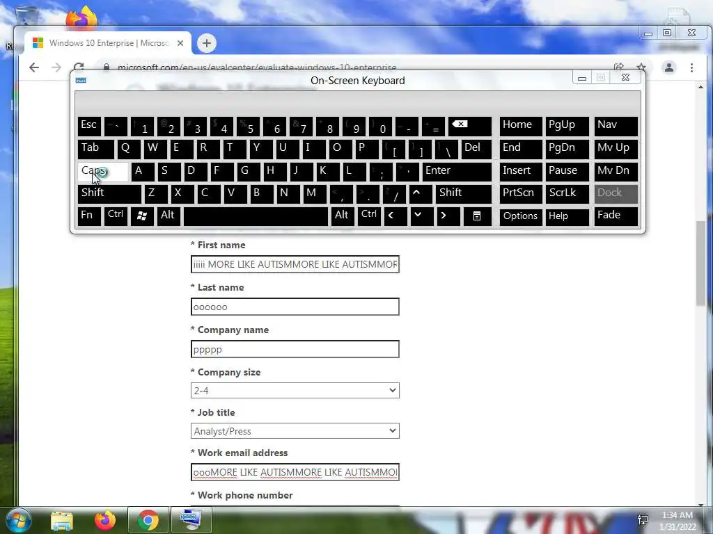Click the share icon in address bar
This screenshot has height=534, width=713.
[618, 67]
